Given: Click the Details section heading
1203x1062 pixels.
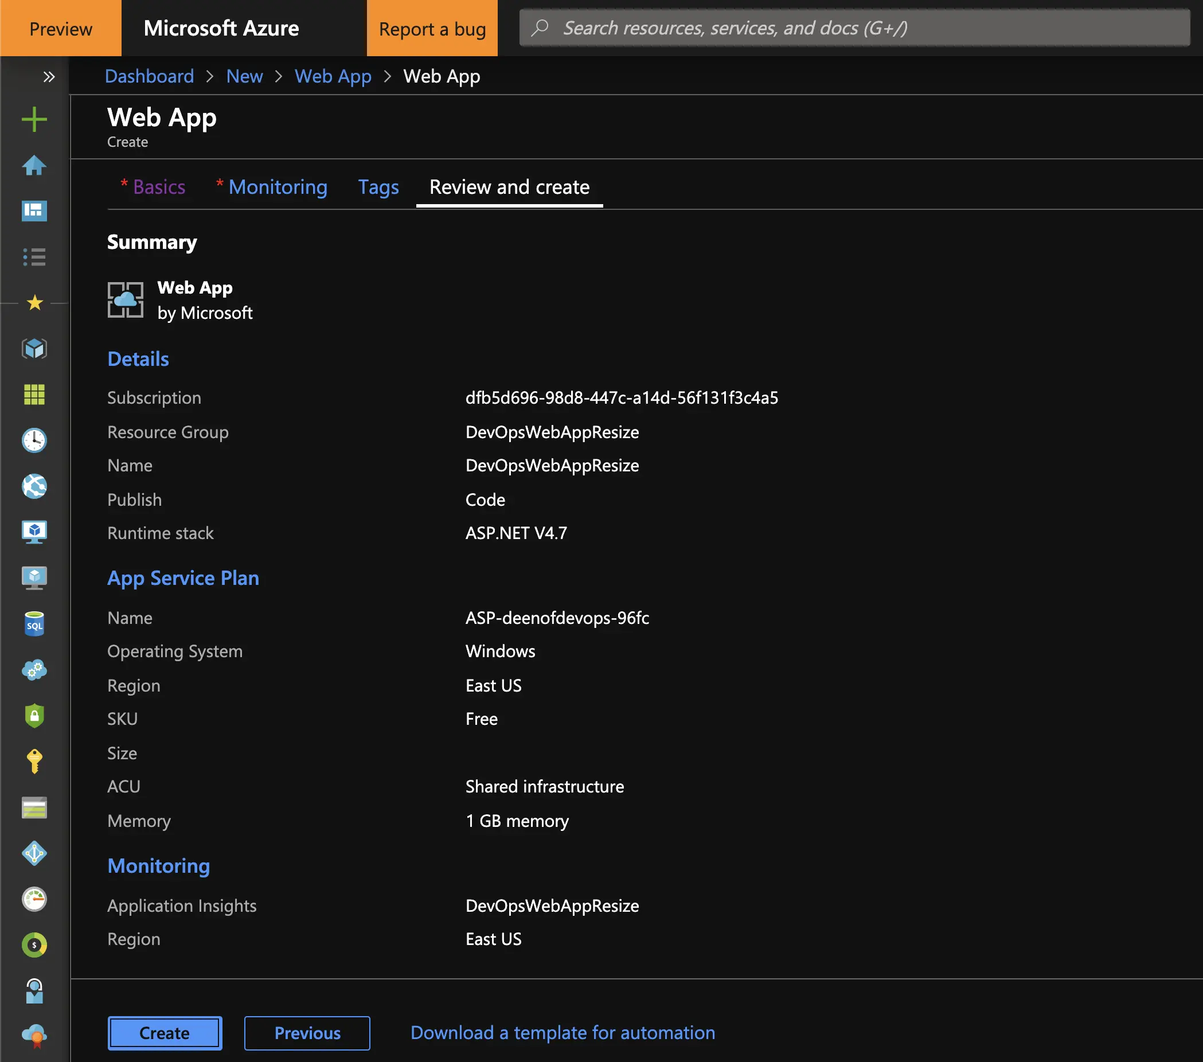Looking at the screenshot, I should coord(138,359).
